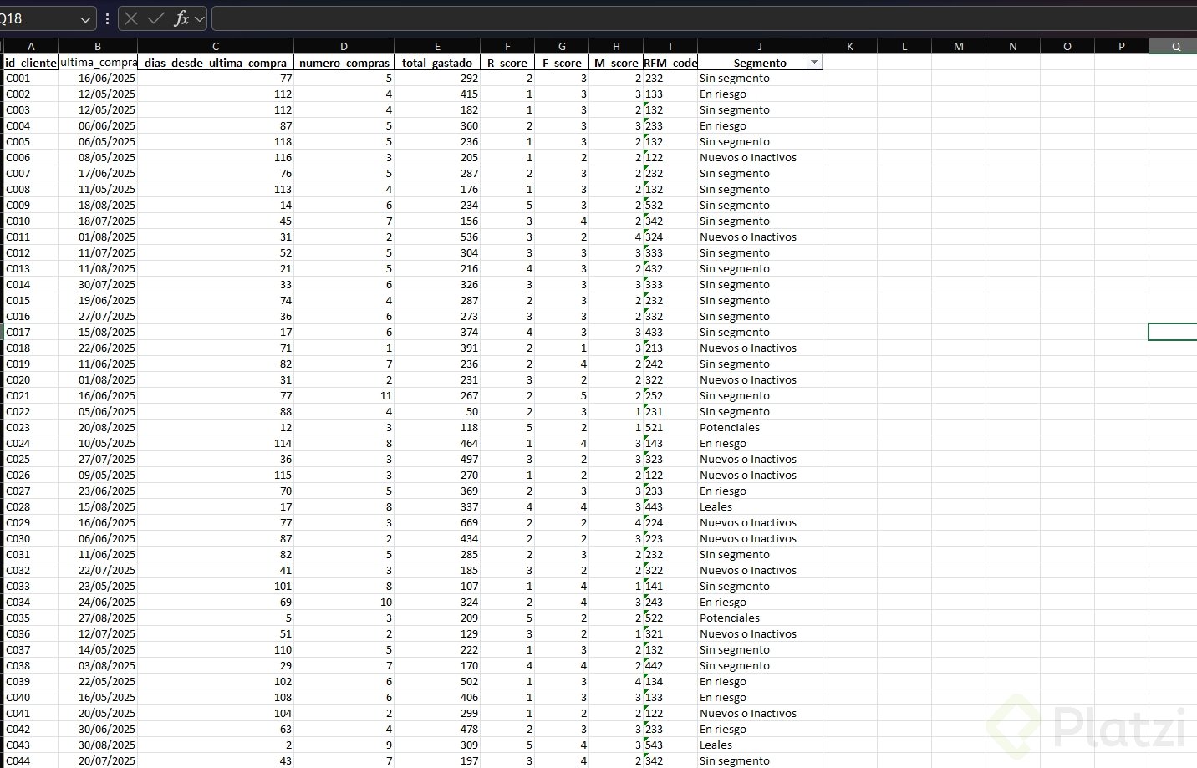The width and height of the screenshot is (1197, 768).
Task: Select total_gastado value 50 in row C022
Action: click(x=437, y=412)
